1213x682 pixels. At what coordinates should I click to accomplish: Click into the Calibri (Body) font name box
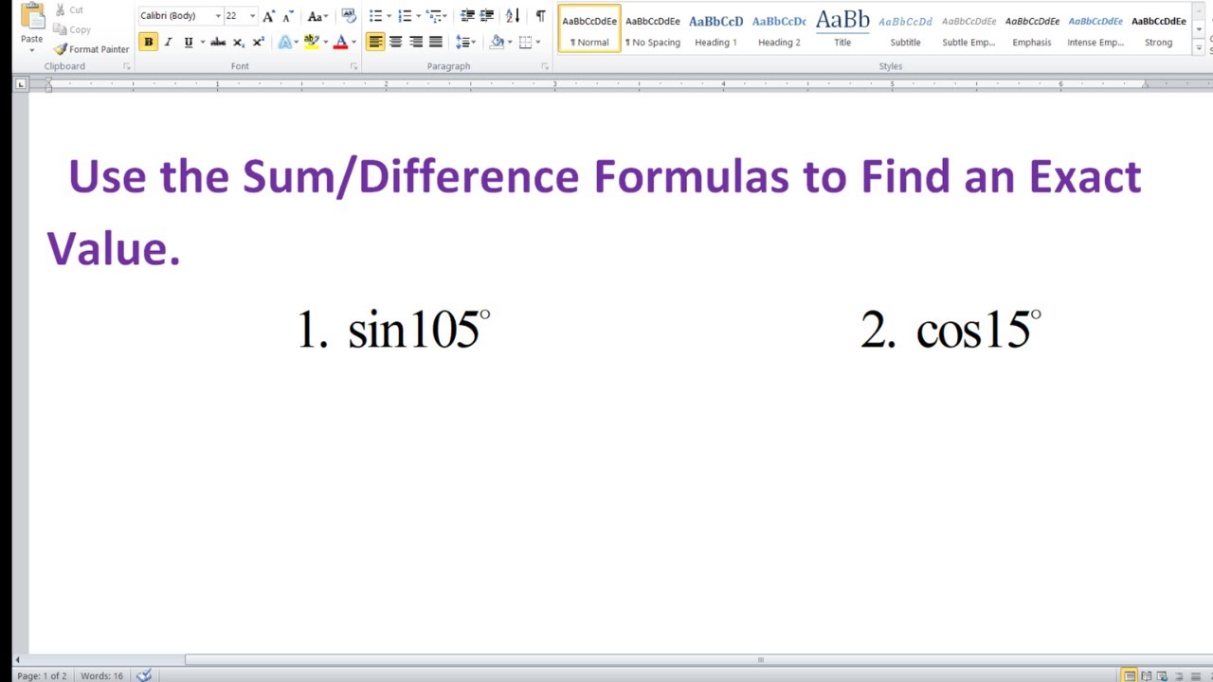(175, 16)
